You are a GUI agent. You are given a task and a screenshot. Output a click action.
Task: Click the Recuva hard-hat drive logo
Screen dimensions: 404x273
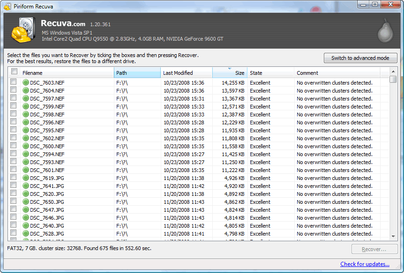(23, 30)
